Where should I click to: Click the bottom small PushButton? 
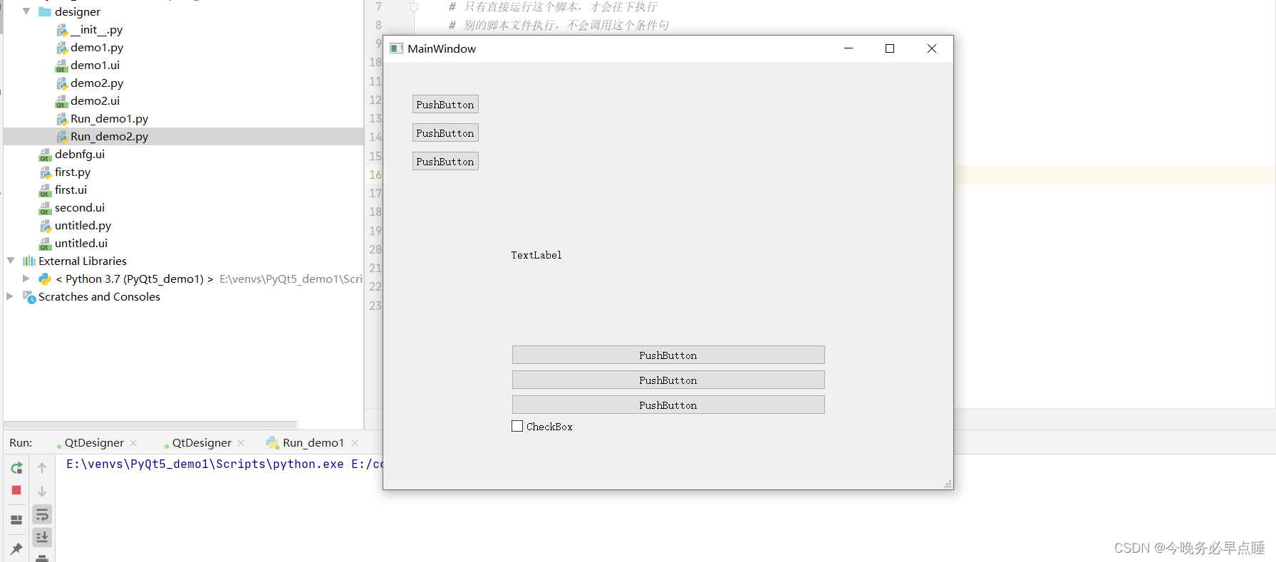(x=445, y=162)
